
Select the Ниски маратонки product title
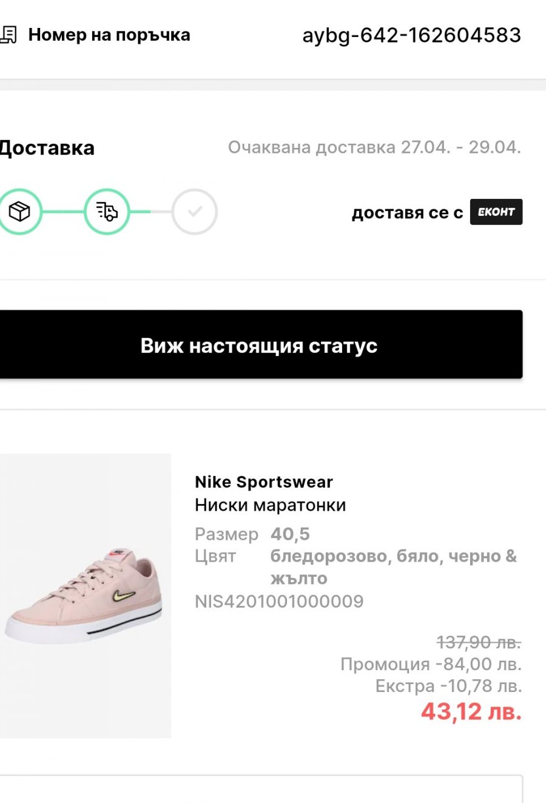pyautogui.click(x=271, y=505)
